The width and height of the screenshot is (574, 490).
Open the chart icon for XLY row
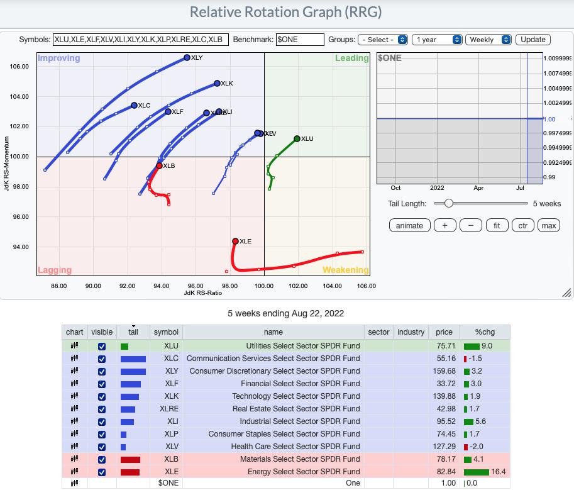click(x=74, y=371)
